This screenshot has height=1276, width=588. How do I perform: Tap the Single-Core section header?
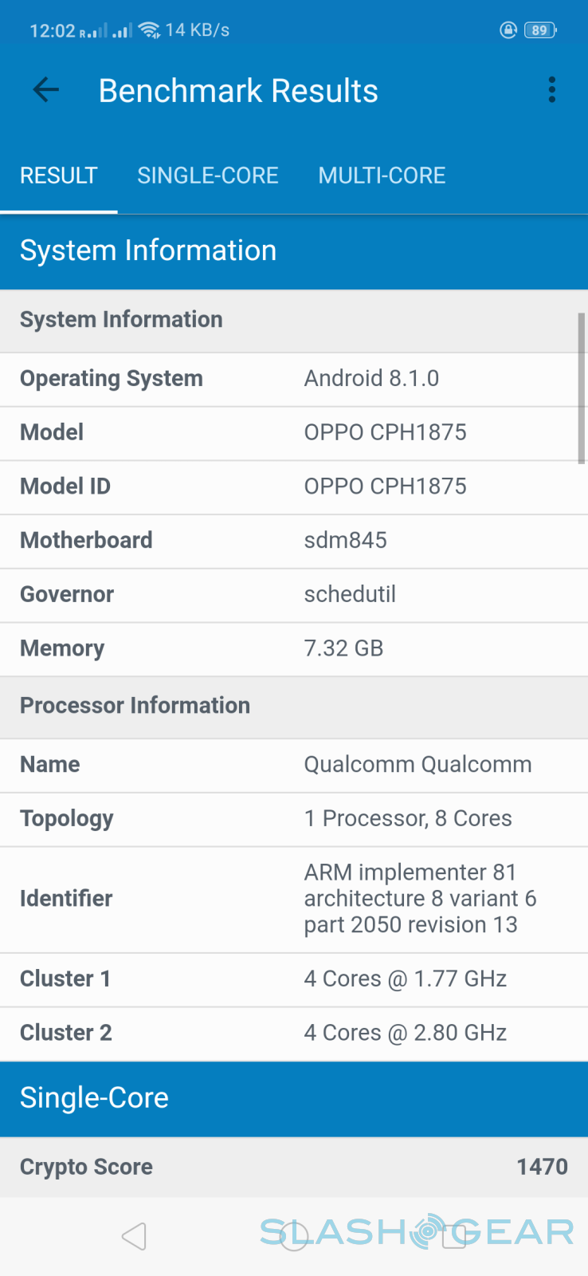pyautogui.click(x=293, y=1098)
